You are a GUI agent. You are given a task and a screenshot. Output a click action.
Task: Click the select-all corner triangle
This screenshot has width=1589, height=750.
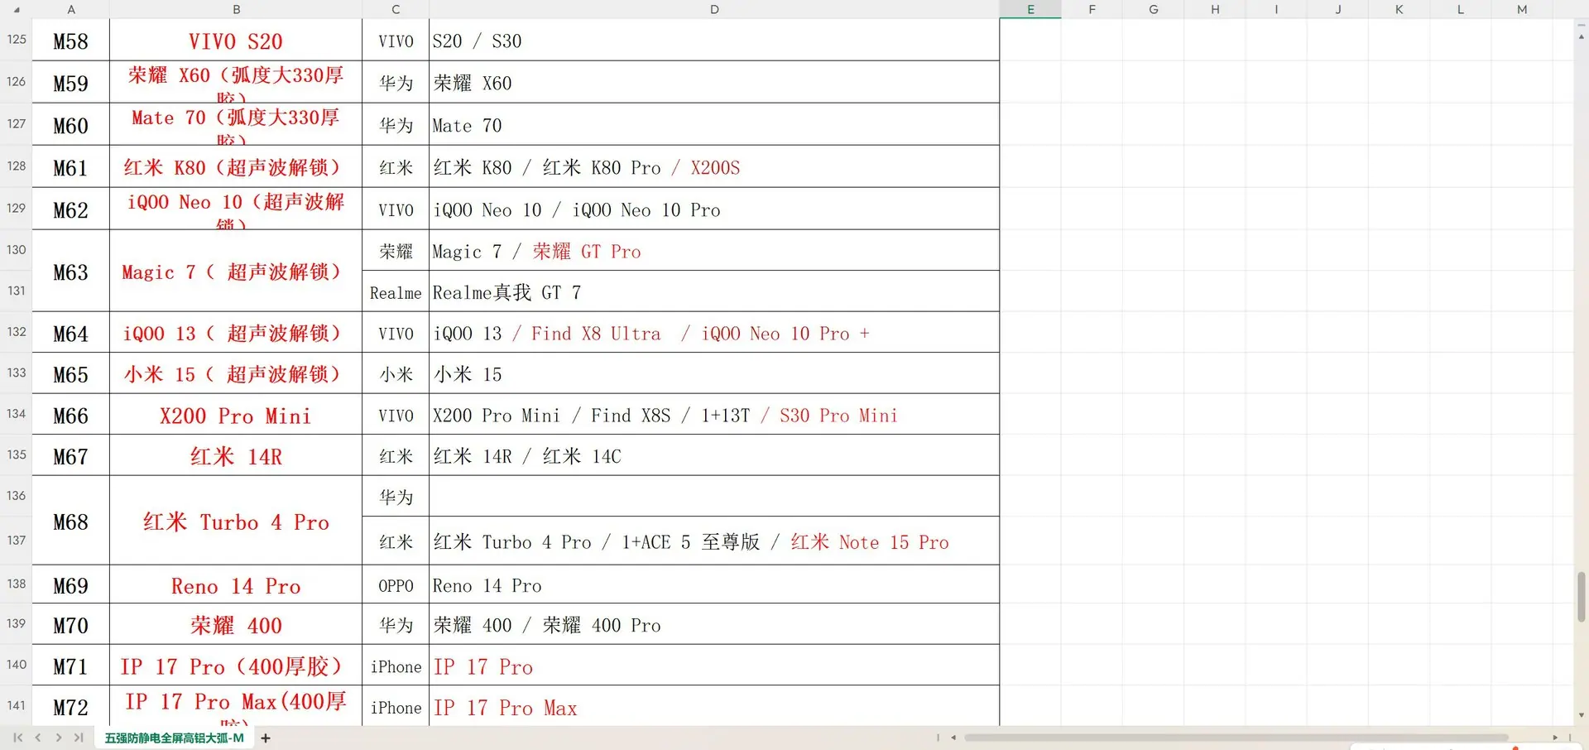click(x=17, y=9)
